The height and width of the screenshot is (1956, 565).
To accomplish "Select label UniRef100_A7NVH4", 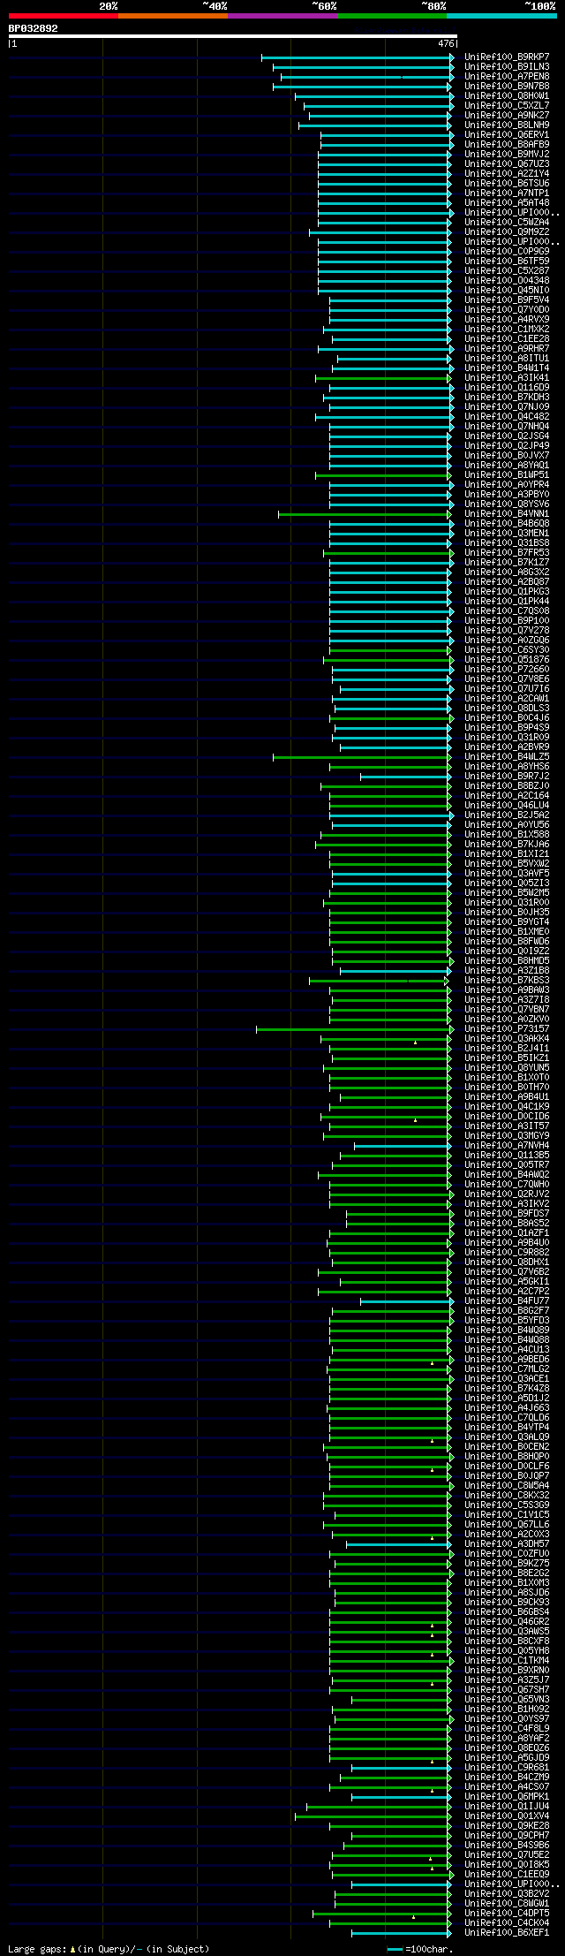I will point(507,1145).
